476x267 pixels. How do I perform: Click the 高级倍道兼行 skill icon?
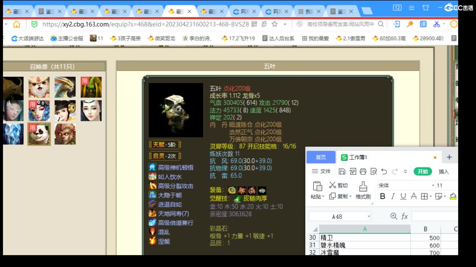pos(152,222)
